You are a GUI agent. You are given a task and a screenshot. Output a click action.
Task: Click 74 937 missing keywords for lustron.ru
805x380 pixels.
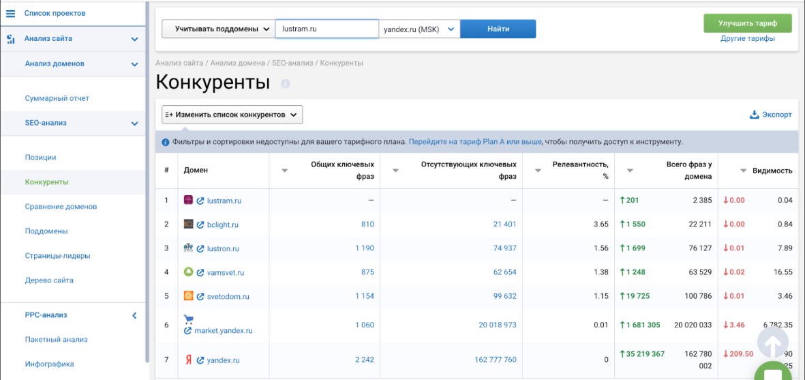click(504, 248)
